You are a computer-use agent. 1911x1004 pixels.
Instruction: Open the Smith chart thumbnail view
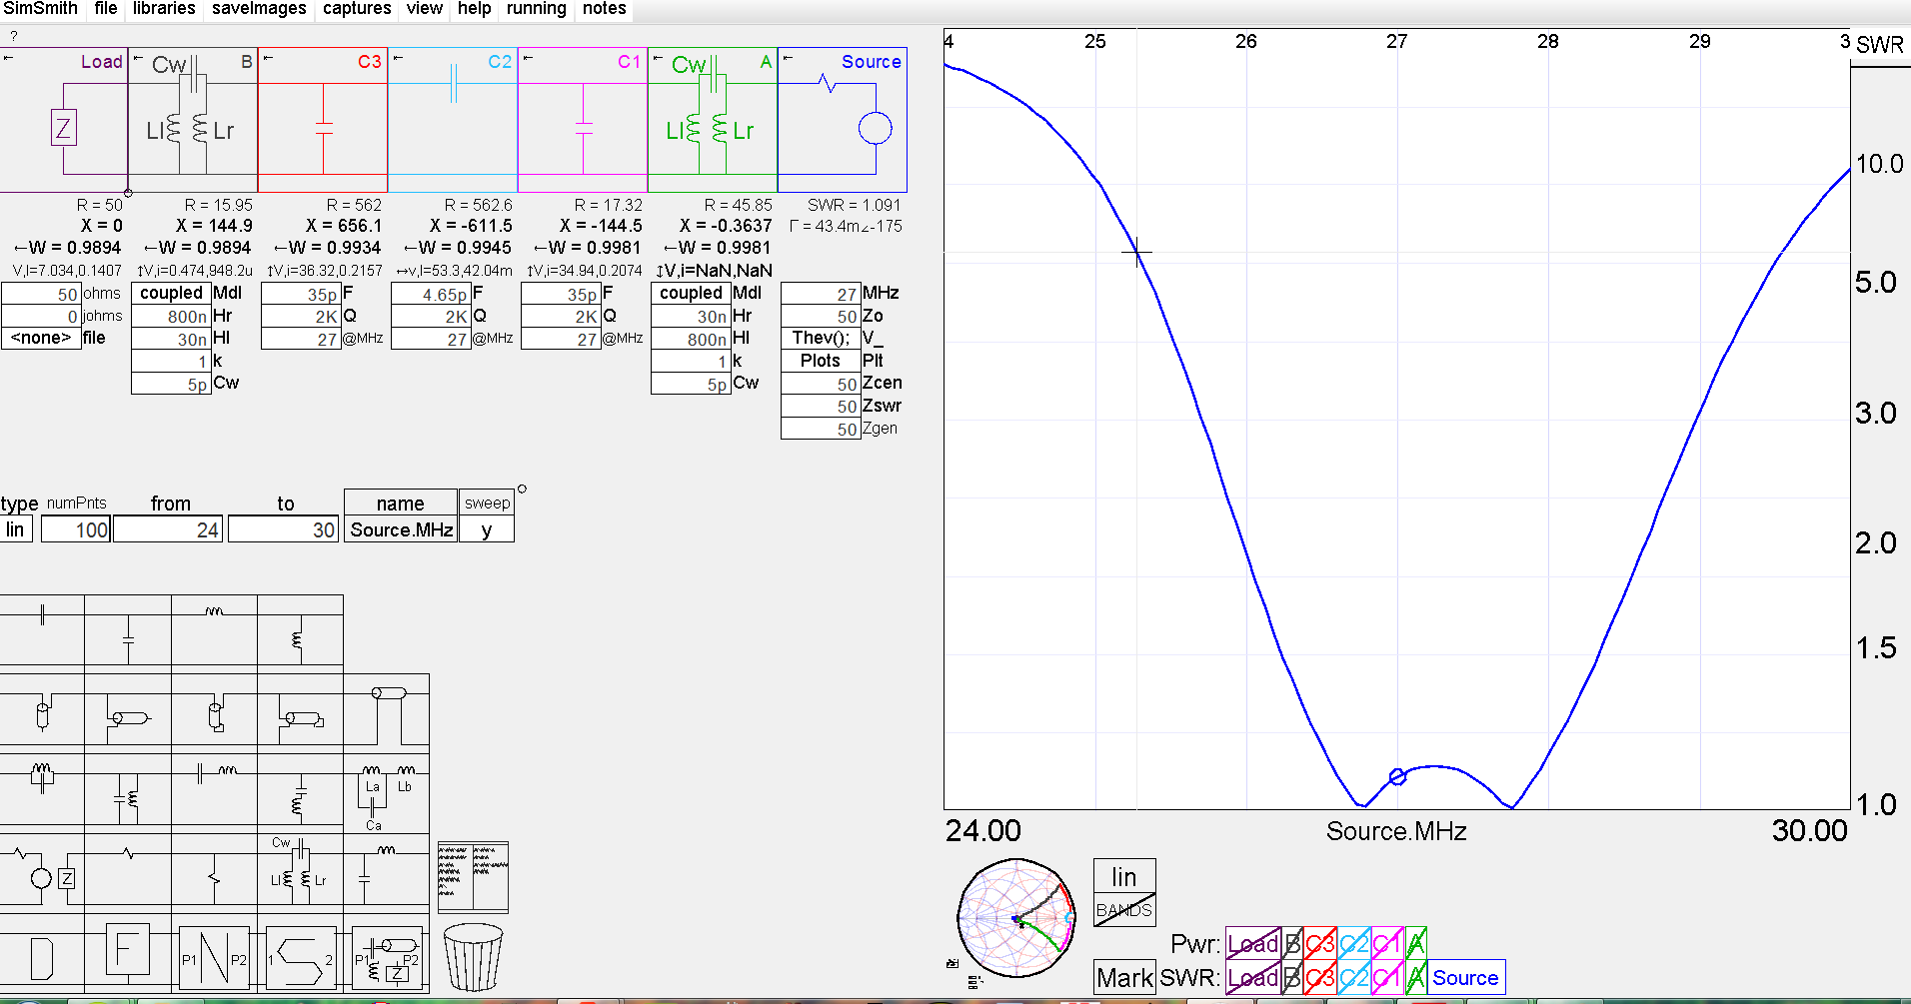[1014, 918]
